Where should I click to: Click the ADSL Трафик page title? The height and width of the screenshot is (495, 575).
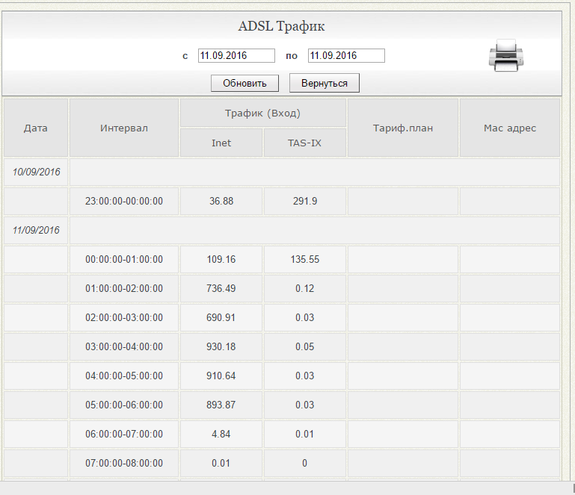click(x=281, y=26)
